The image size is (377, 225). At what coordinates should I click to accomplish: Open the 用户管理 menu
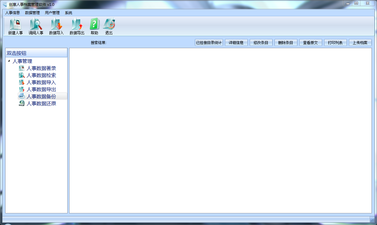(x=52, y=13)
